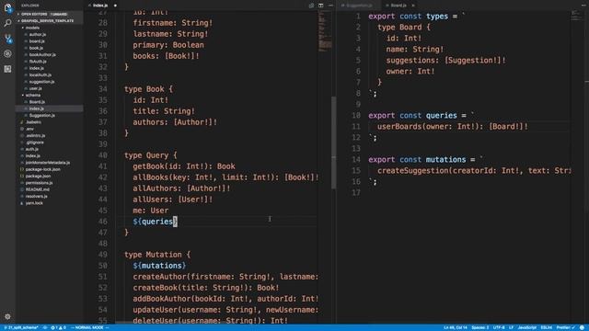Click 'createSuggestion' on line 15 in right editor
The image size is (589, 331).
point(413,170)
